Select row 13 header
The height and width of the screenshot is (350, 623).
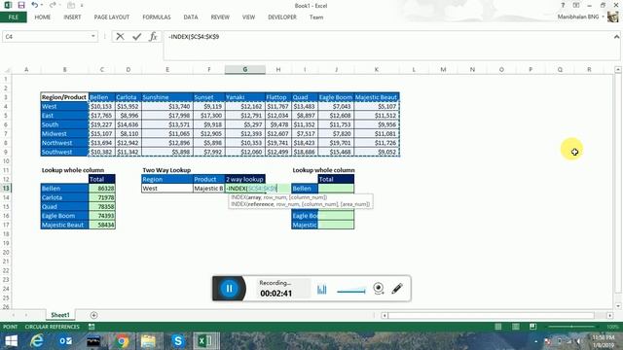coord(6,188)
